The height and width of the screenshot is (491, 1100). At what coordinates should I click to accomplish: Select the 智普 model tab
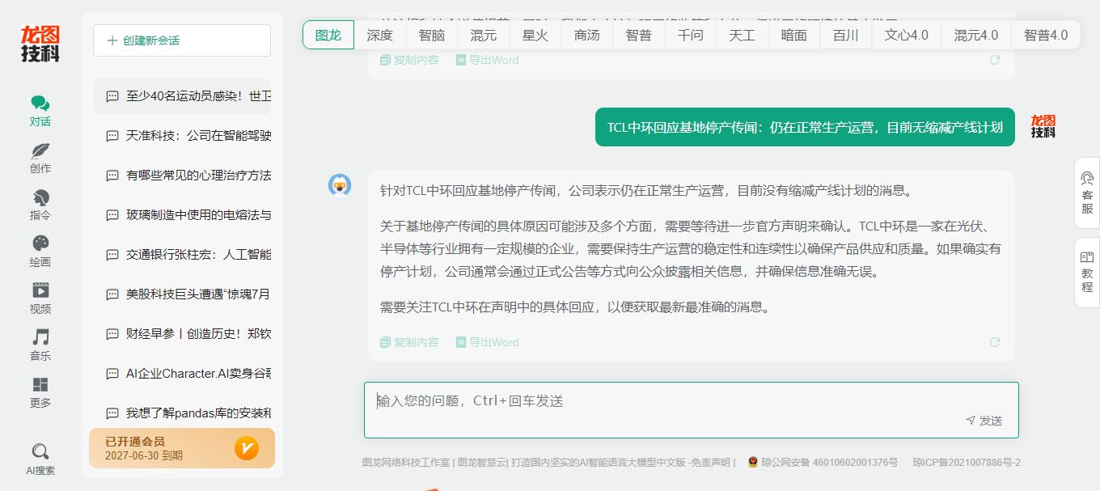(639, 35)
